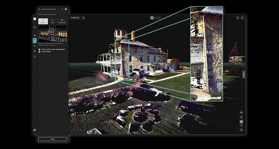Click the 2D view toggle button
The height and width of the screenshot is (149, 279).
[241, 112]
